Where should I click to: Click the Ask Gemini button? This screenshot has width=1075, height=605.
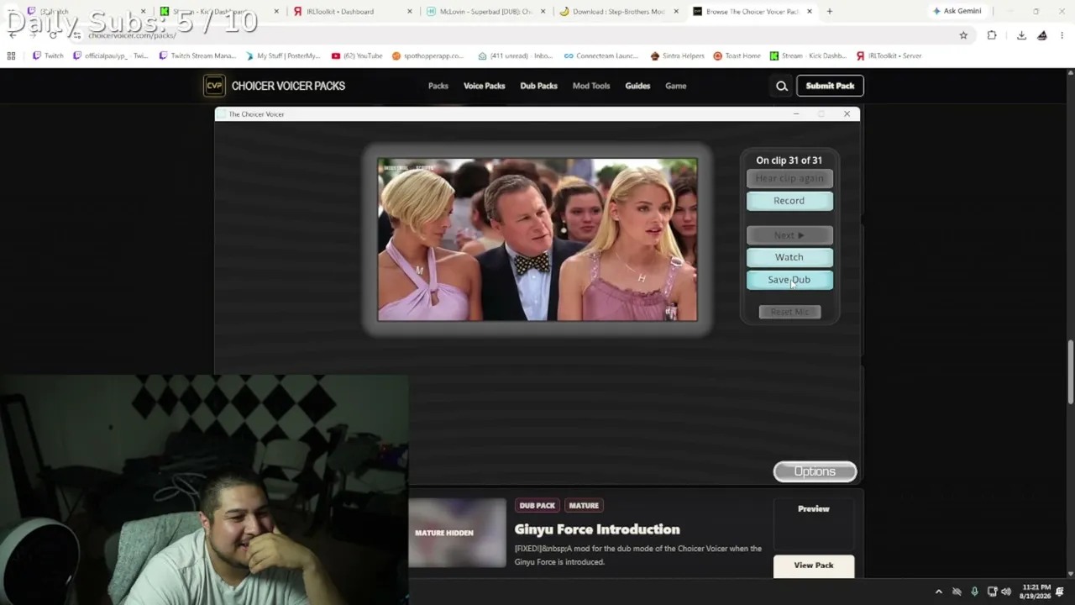[957, 11]
